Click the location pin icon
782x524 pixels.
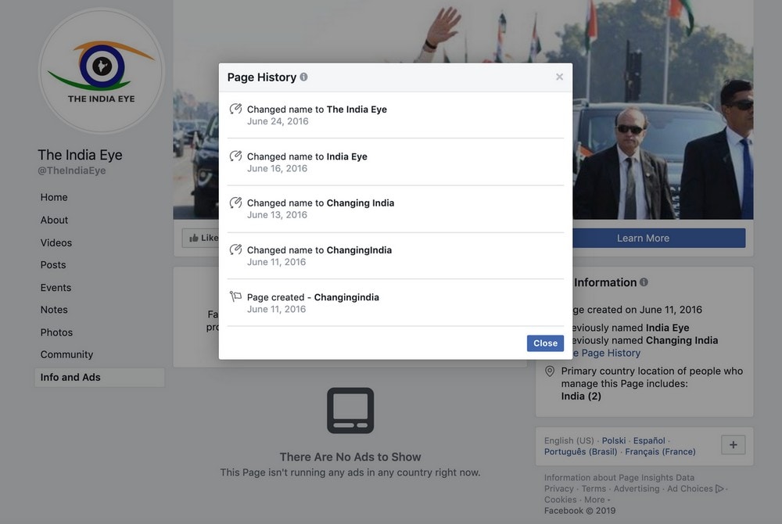point(550,371)
